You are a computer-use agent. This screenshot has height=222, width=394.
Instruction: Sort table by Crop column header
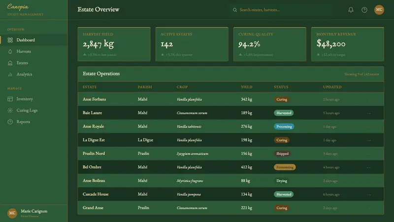[x=182, y=87]
